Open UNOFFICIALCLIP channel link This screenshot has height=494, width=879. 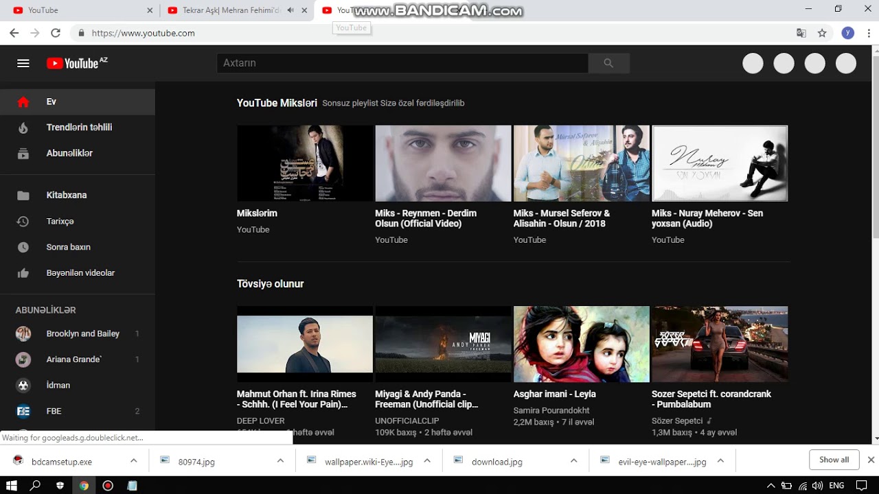(407, 421)
